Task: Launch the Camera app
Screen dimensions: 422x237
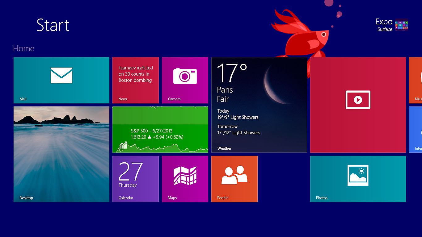Action: (185, 80)
